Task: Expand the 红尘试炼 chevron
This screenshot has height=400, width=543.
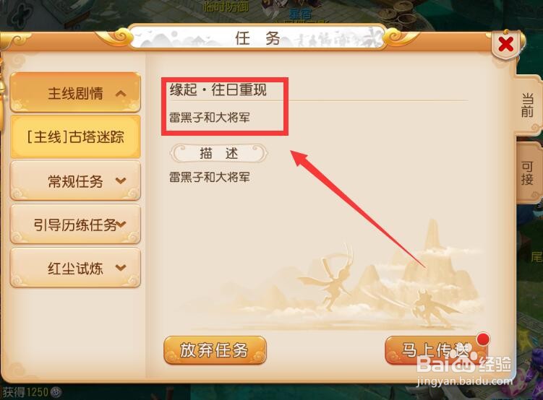Action: tap(121, 267)
